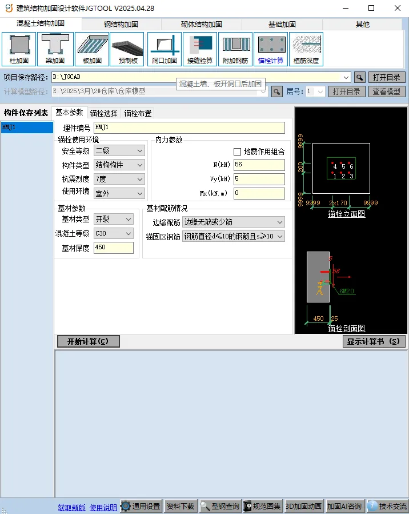Open the 柱加固 column strengthening tool

click(x=19, y=49)
